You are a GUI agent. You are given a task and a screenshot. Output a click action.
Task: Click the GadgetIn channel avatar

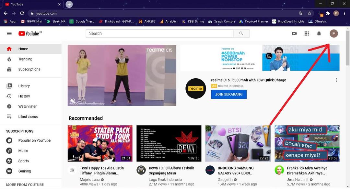click(210, 170)
